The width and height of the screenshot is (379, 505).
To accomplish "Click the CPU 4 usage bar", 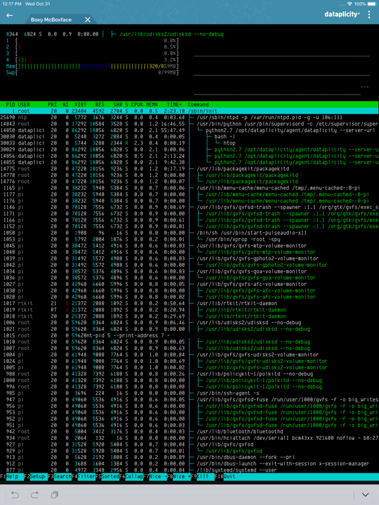I will coord(92,60).
